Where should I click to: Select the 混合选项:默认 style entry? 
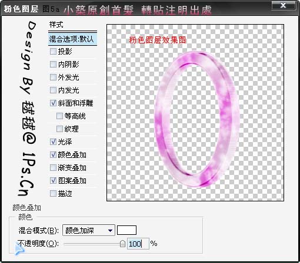coord(72,39)
